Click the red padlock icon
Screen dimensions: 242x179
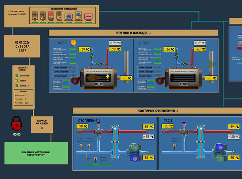point(17,124)
